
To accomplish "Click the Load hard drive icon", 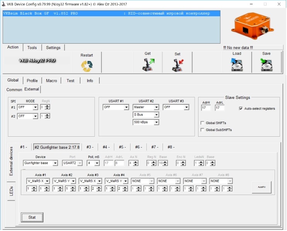I will (x=237, y=65).
